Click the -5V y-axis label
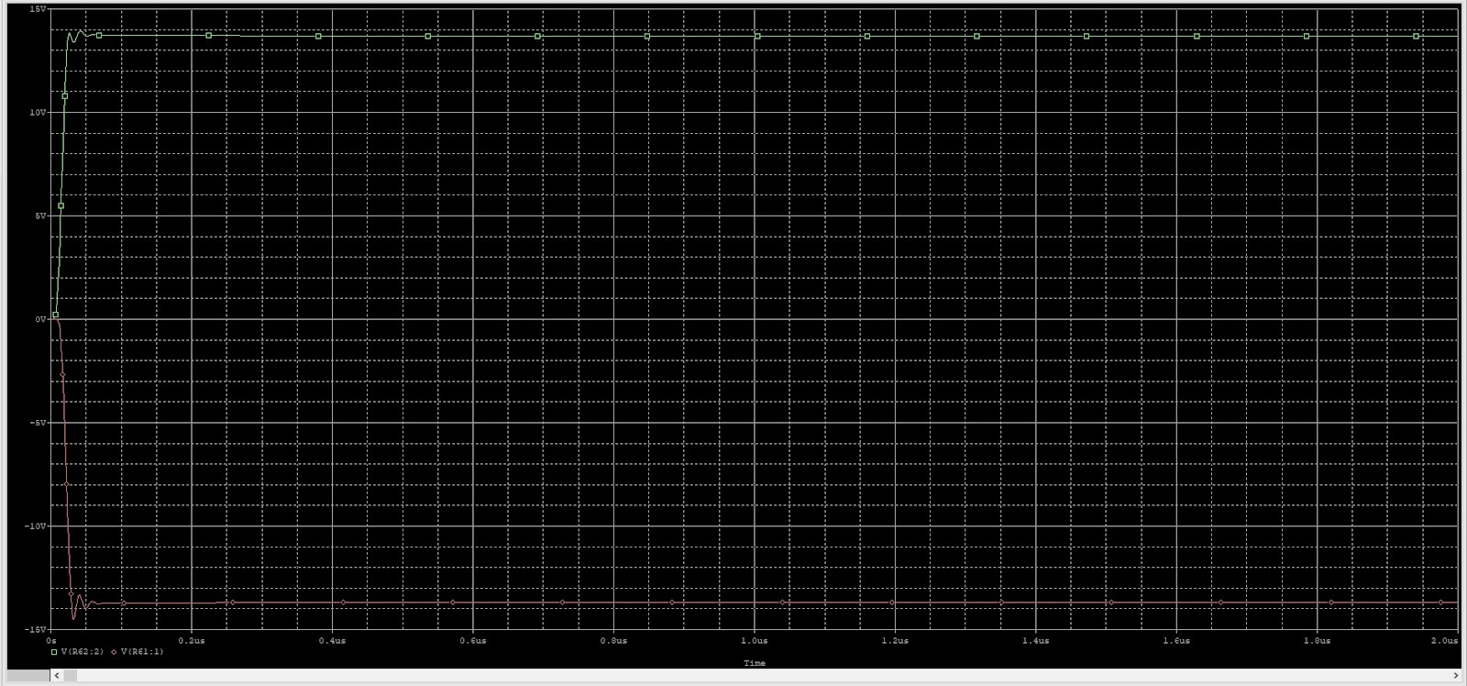This screenshot has width=1467, height=686. coord(38,423)
